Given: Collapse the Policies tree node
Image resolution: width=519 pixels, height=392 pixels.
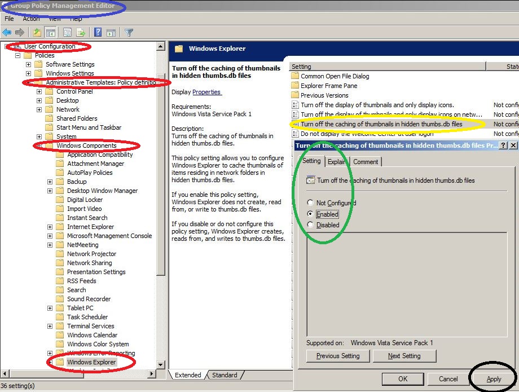Looking at the screenshot, I should click(x=18, y=55).
